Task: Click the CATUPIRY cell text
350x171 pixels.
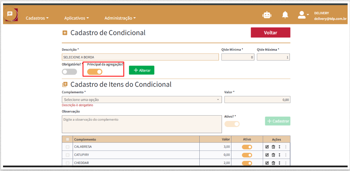Action: point(82,155)
